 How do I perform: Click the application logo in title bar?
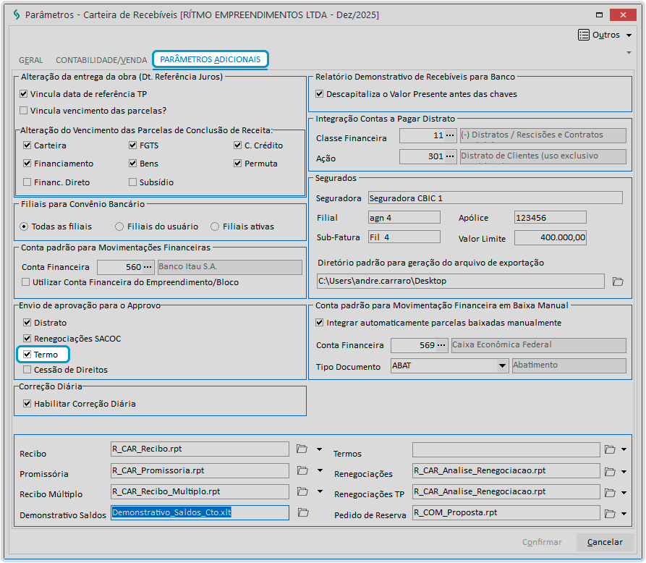click(17, 15)
